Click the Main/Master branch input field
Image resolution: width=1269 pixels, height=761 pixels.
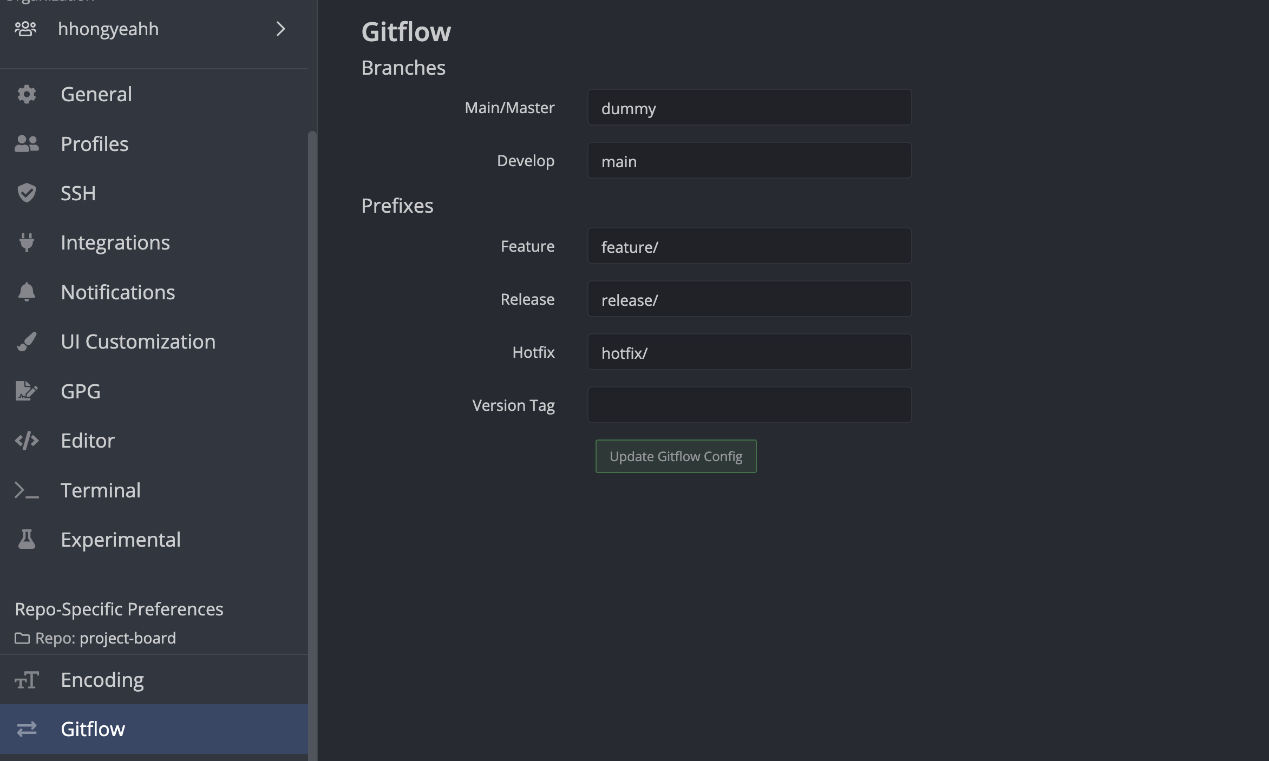[749, 108]
